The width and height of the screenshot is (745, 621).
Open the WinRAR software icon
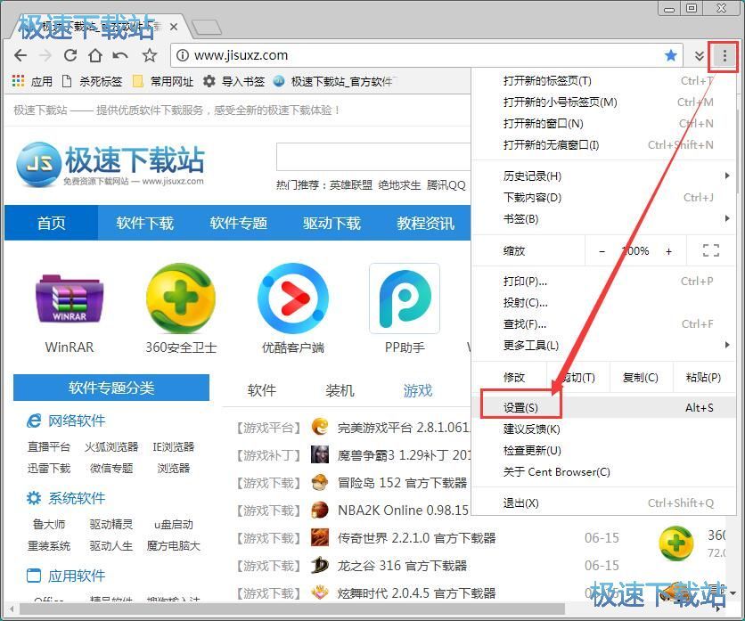tap(70, 298)
